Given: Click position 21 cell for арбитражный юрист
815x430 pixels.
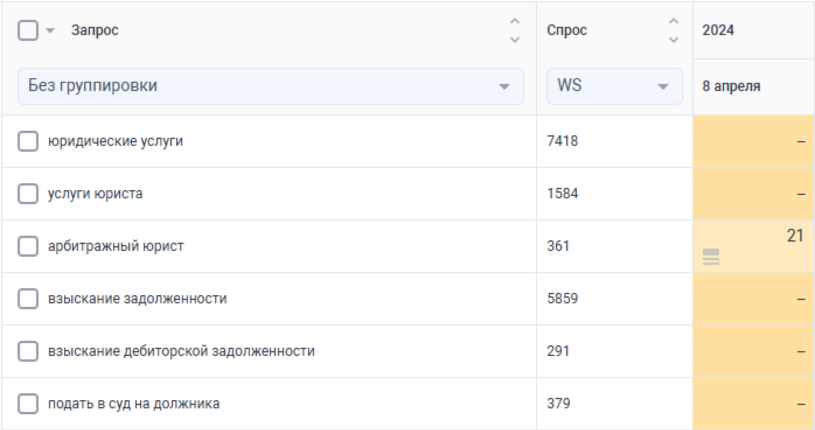Looking at the screenshot, I should [795, 236].
